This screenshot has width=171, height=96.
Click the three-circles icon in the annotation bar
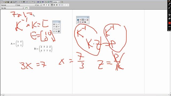169,15
